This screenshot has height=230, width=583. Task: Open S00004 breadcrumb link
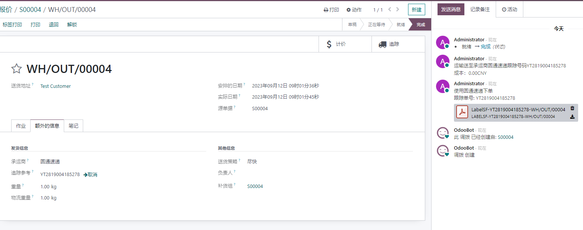pyautogui.click(x=30, y=10)
